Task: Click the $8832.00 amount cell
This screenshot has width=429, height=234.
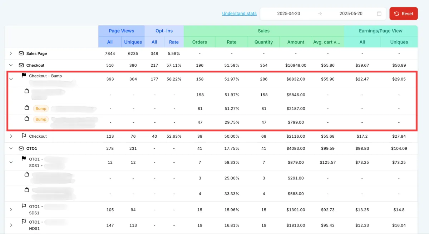Action: [296, 79]
